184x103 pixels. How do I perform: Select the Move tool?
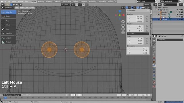[x=8, y=21]
